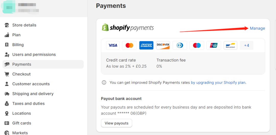Image resolution: width=276 pixels, height=135 pixels.
Task: Select the Plan icon in sidebar
Action: point(7,35)
